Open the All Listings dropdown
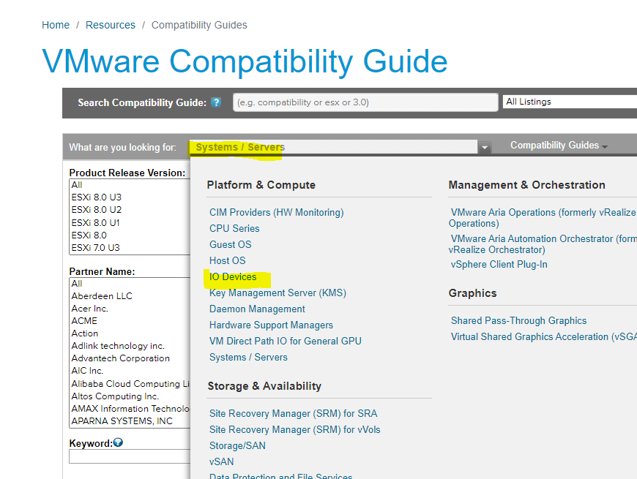The image size is (637, 479). pos(570,102)
